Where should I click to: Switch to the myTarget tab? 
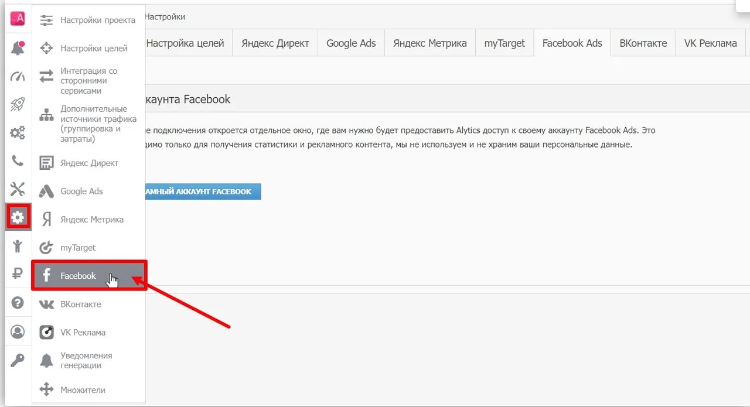(x=504, y=43)
